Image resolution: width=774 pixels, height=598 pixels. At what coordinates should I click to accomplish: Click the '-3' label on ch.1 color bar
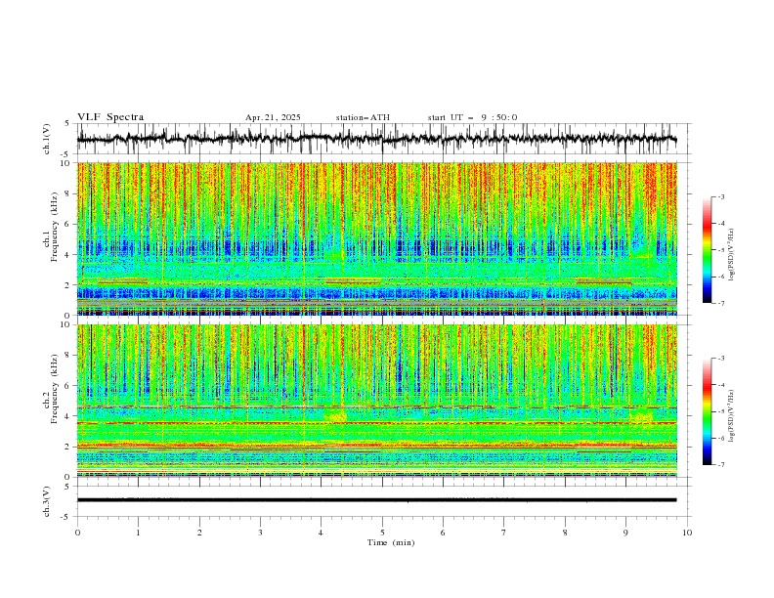[721, 196]
